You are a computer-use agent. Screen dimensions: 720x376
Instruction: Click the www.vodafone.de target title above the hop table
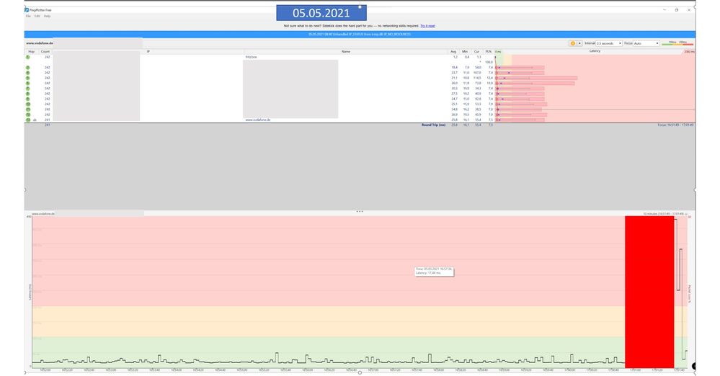(40, 43)
